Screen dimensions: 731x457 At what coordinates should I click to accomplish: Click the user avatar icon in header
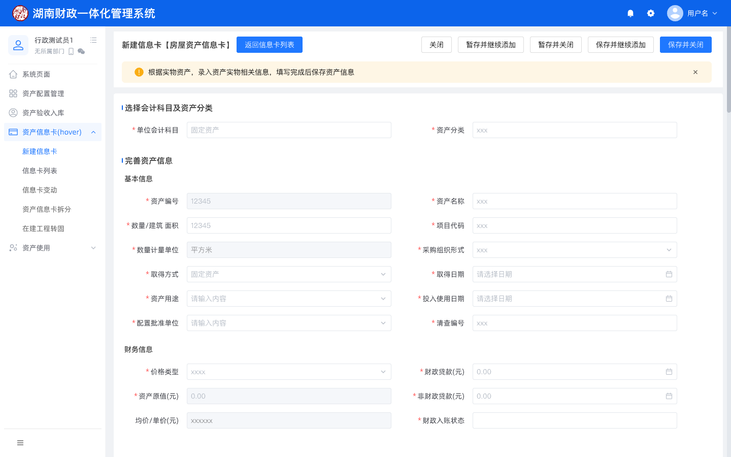(x=675, y=13)
